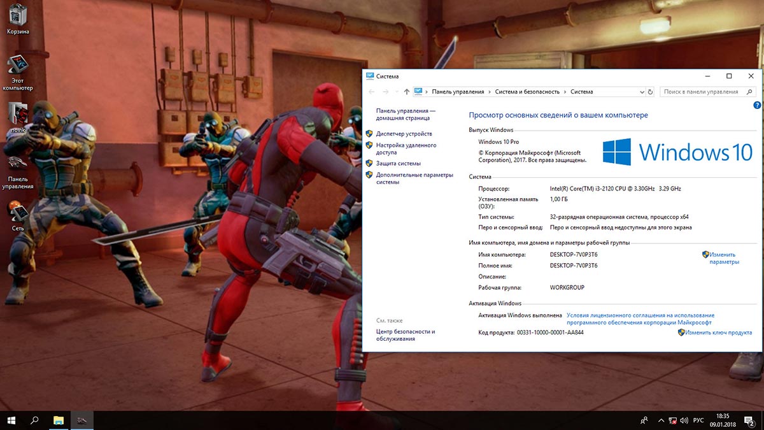Open the Windows Start menu
Image resolution: width=764 pixels, height=430 pixels.
point(11,420)
